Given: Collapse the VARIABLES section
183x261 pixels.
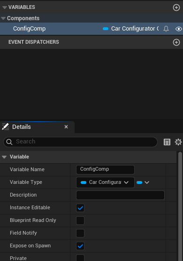Looking at the screenshot, I should 5,8.
